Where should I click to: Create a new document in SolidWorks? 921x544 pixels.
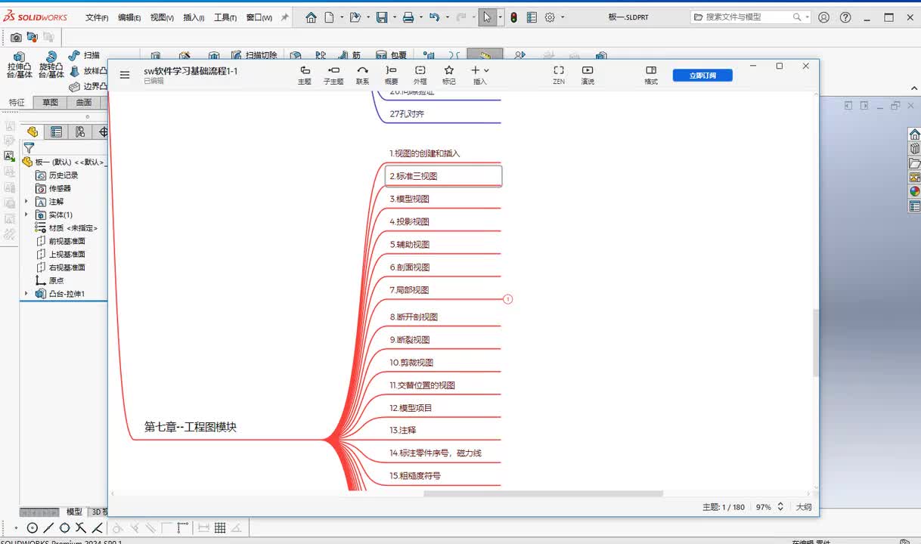329,17
